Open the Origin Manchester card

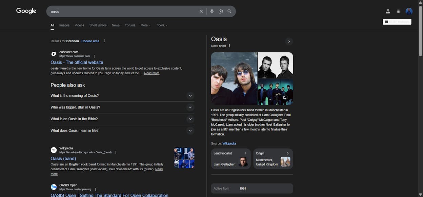pyautogui.click(x=273, y=159)
